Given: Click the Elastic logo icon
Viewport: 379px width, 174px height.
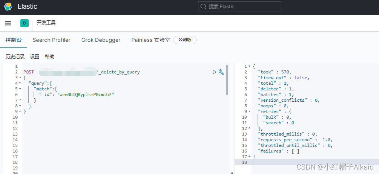Looking at the screenshot, I should [8, 6].
